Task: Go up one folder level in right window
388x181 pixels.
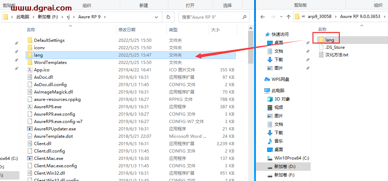Action: 288,17
